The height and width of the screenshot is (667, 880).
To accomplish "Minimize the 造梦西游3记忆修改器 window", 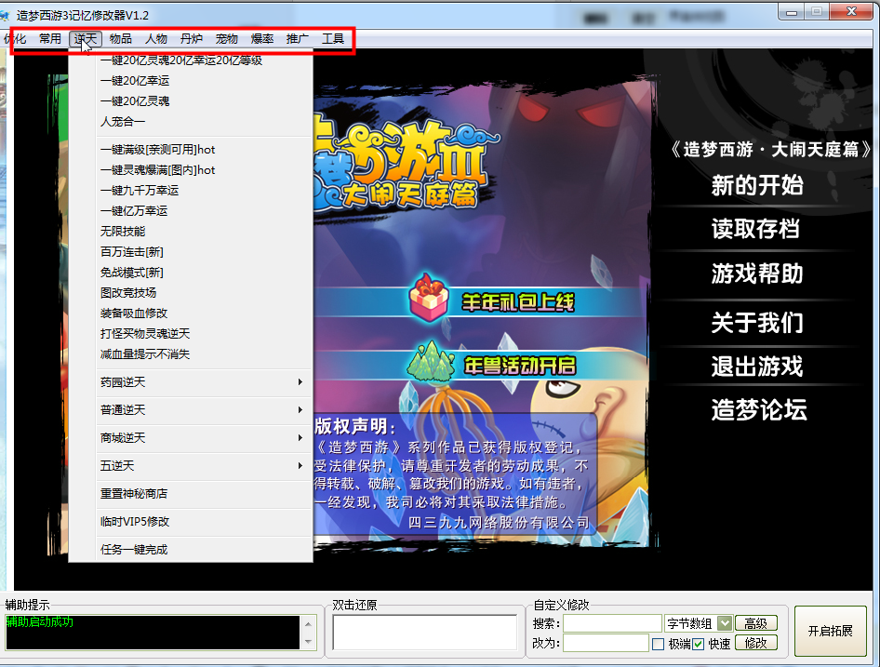I will point(792,12).
